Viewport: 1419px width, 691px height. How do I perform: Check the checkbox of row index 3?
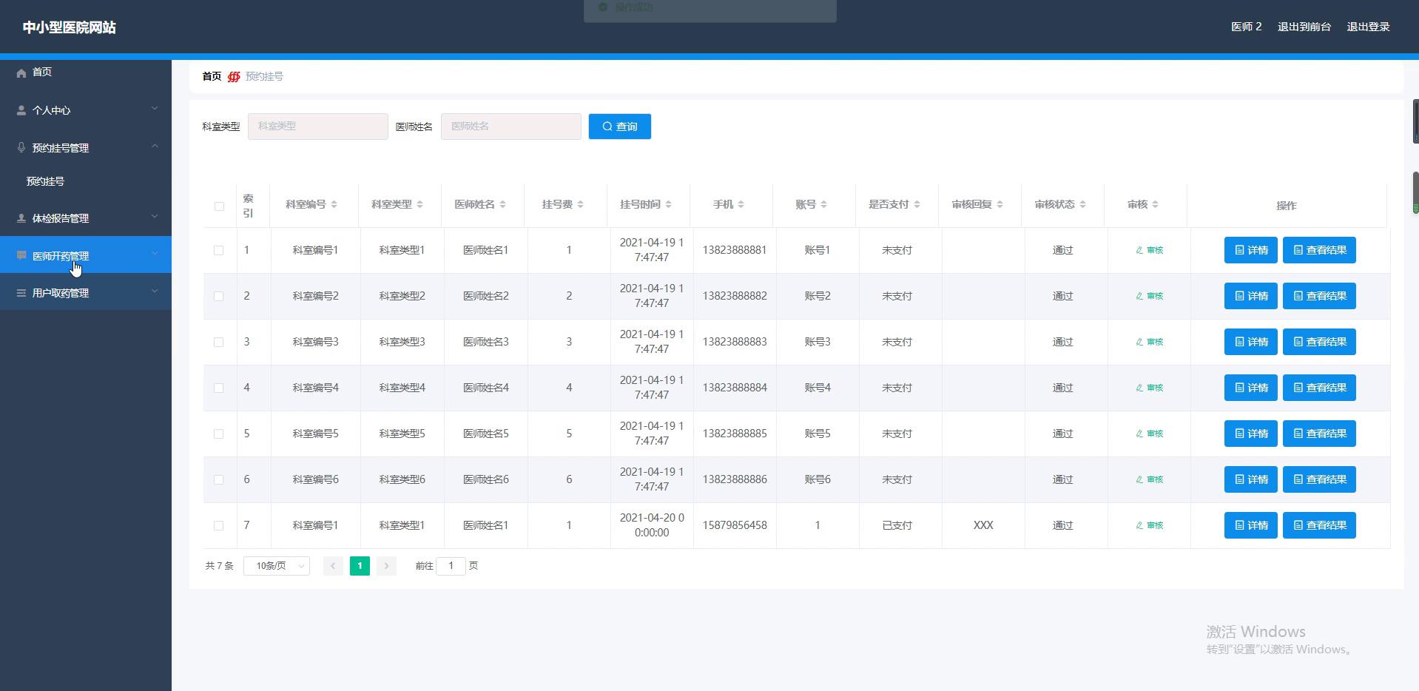pos(218,342)
